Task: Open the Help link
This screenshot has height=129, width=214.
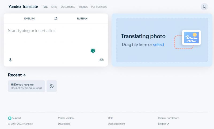Action: point(110,118)
